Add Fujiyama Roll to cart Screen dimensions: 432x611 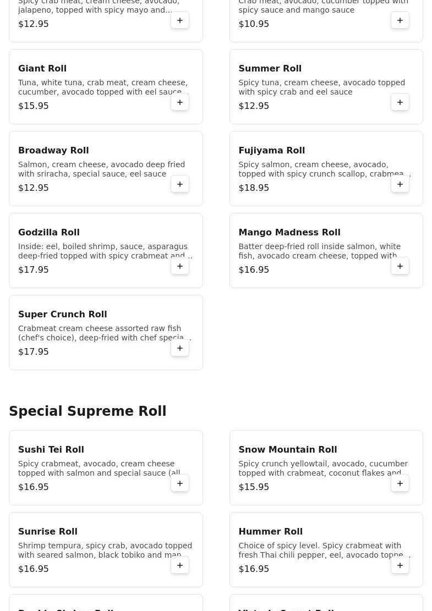(400, 184)
